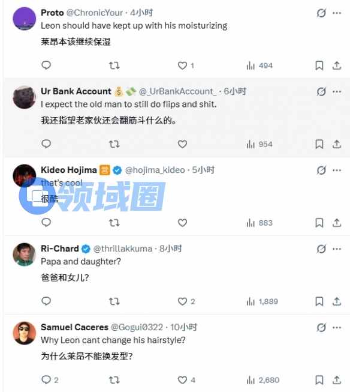The width and height of the screenshot is (350, 392).
Task: Bookmark Ur Bank Account's tweet
Action: 319,144
